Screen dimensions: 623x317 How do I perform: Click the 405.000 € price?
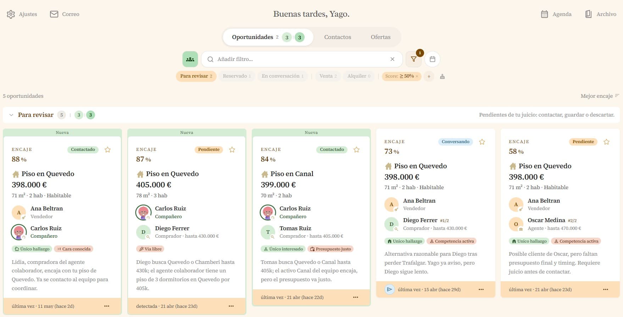(x=154, y=185)
